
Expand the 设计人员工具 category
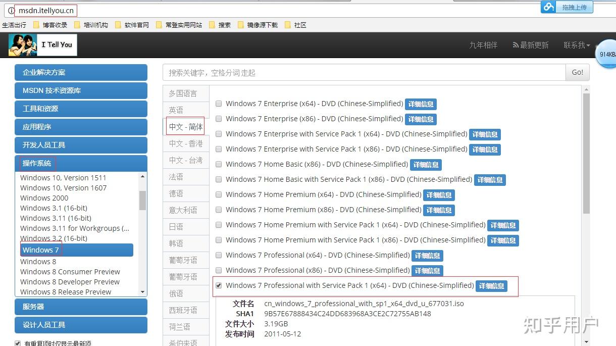click(x=81, y=325)
